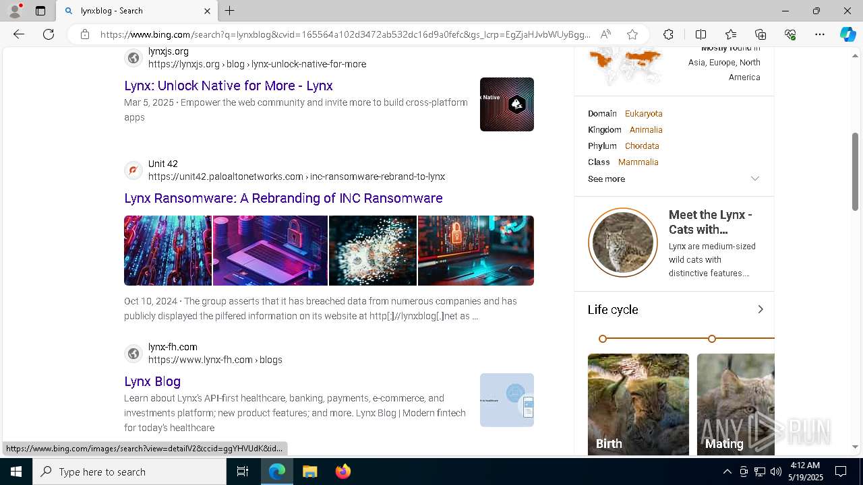Open the Mating life cycle card
863x485 pixels.
pyautogui.click(x=736, y=404)
